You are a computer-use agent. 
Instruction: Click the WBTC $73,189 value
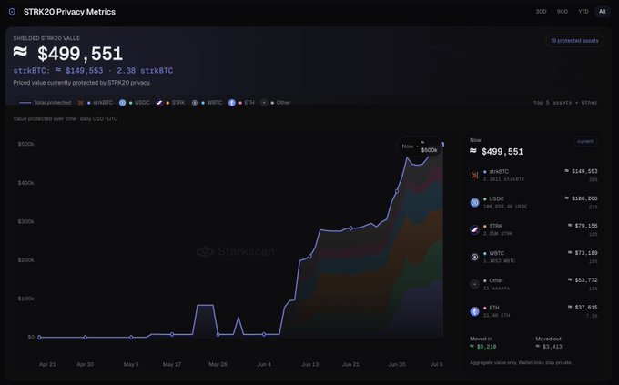(583, 253)
